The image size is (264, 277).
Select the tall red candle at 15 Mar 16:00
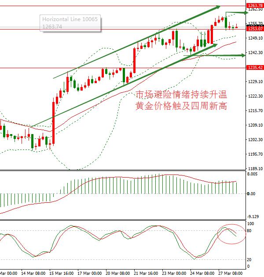[x=53, y=123]
